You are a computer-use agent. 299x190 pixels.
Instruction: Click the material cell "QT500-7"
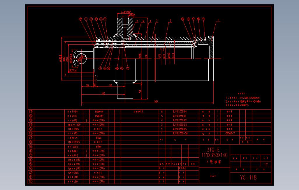[230, 133]
